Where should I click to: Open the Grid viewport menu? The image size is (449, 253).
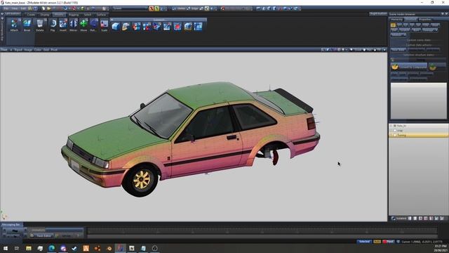click(x=46, y=50)
